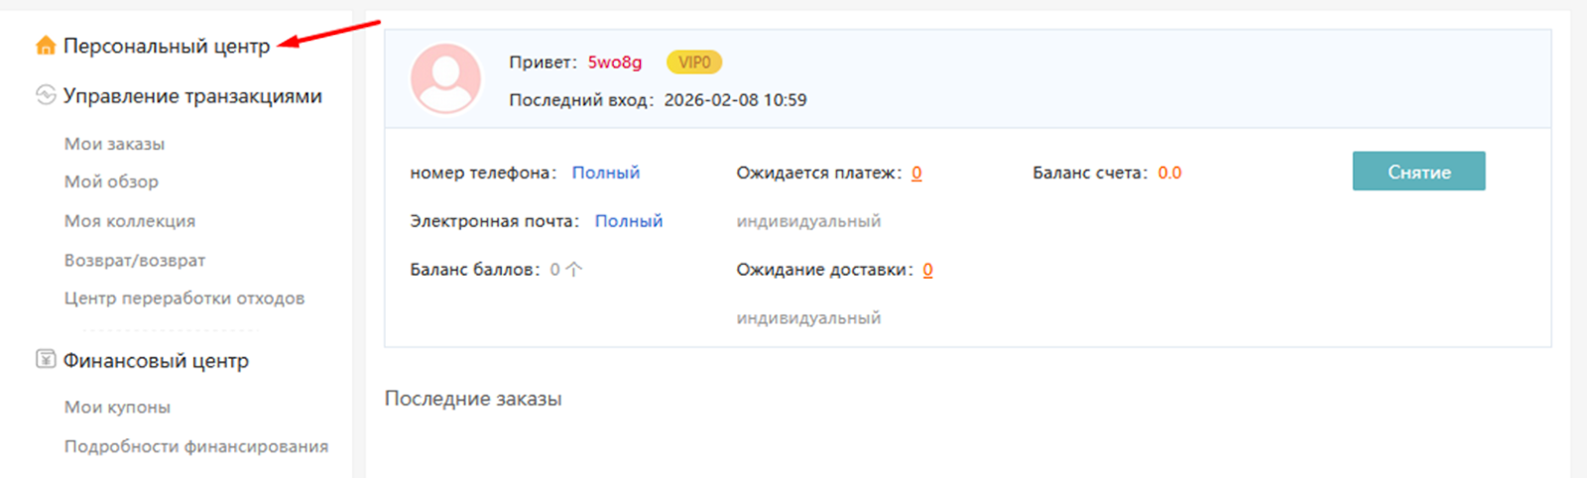
Task: Click the username 5wo8g
Action: [x=615, y=61]
